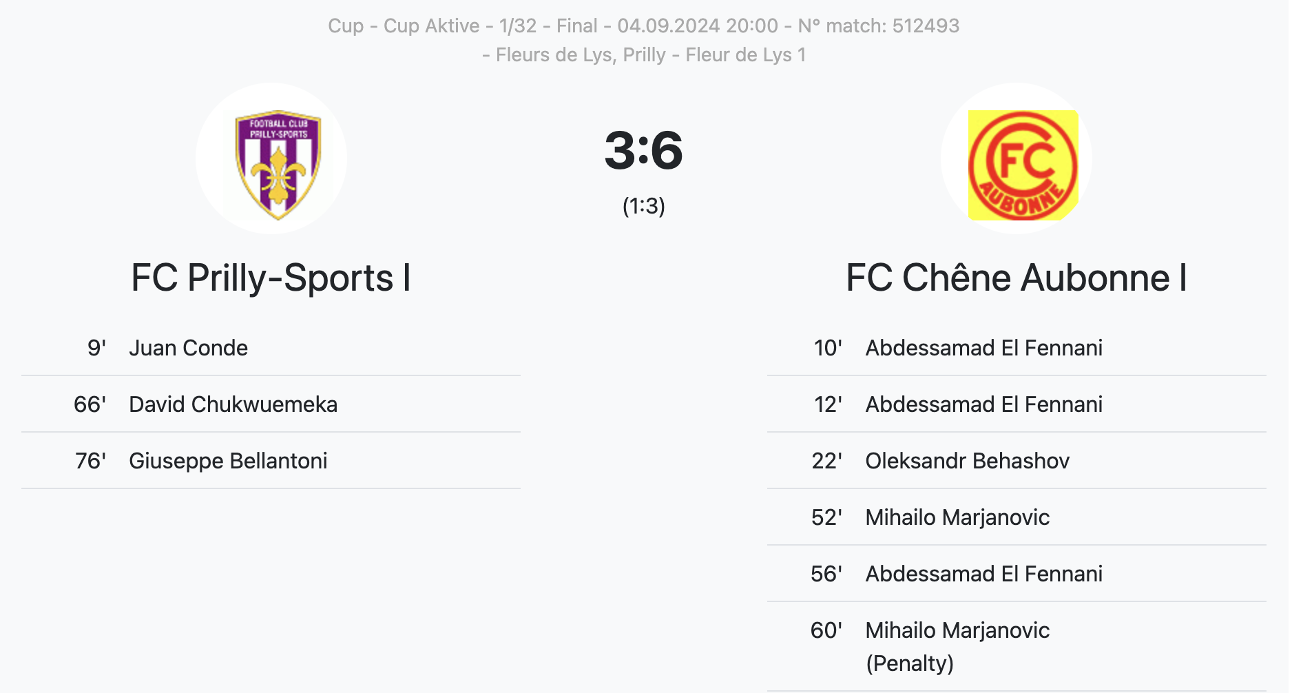The image size is (1292, 693).
Task: Click the halftime score (1:3)
Action: pyautogui.click(x=643, y=206)
